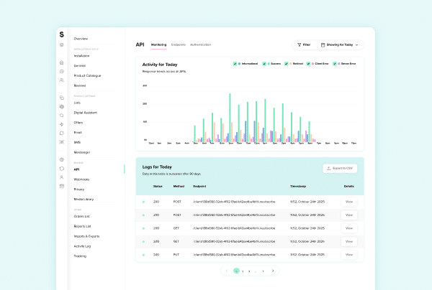
Task: Click the upload icon on Export to CSV
Action: point(329,168)
